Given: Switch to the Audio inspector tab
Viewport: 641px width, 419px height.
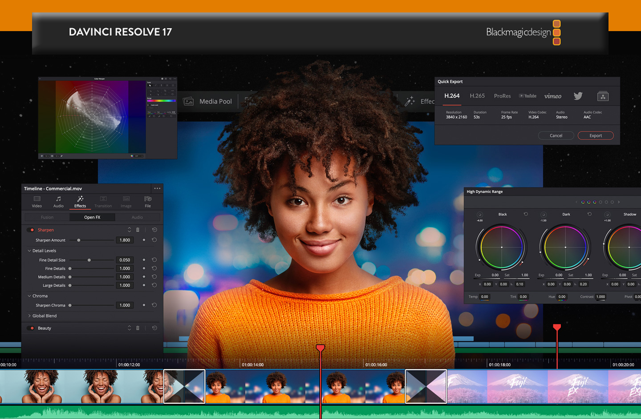Looking at the screenshot, I should coord(58,202).
